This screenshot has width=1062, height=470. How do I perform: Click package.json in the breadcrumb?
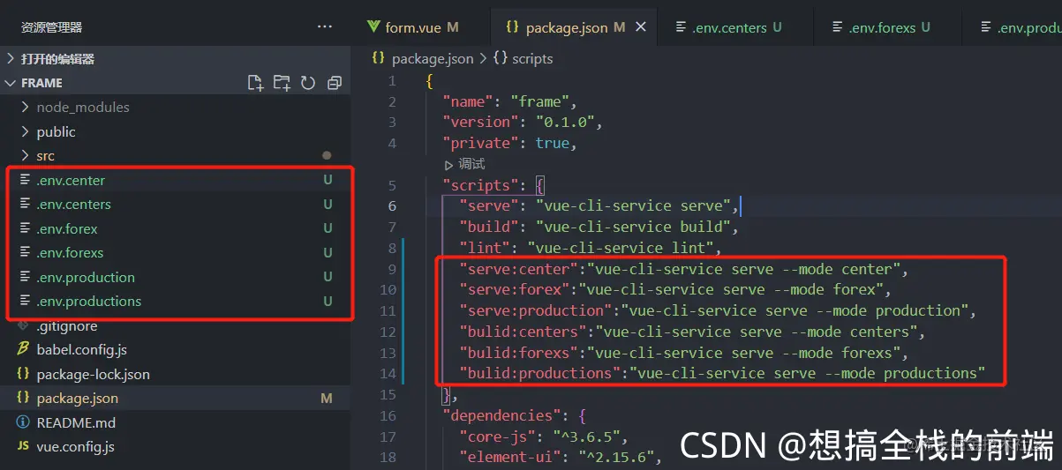433,58
